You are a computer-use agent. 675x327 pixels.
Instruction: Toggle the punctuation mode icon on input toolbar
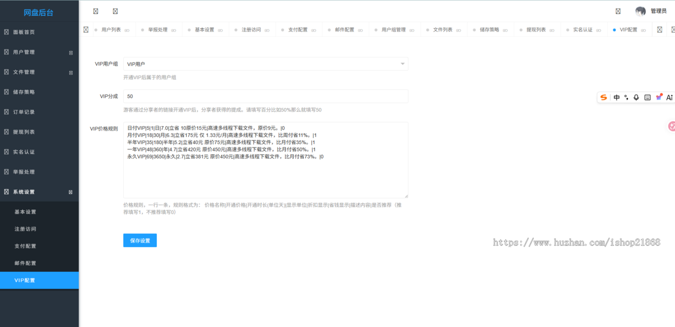627,97
